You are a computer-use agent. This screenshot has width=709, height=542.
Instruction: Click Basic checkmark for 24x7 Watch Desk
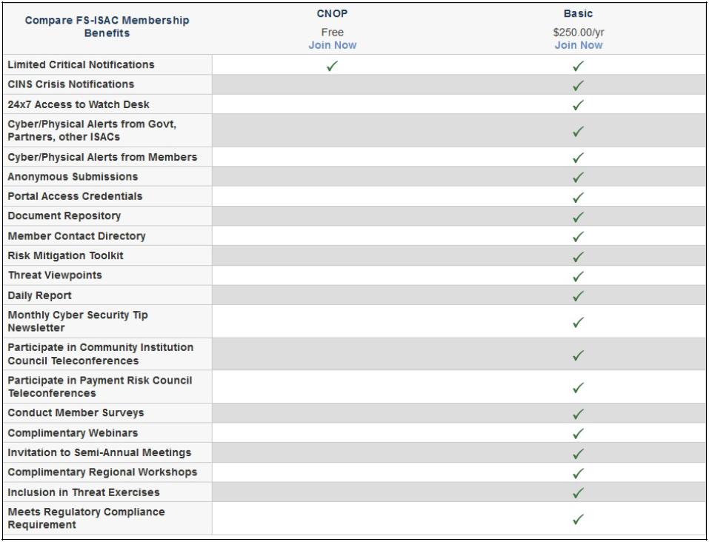pos(579,104)
